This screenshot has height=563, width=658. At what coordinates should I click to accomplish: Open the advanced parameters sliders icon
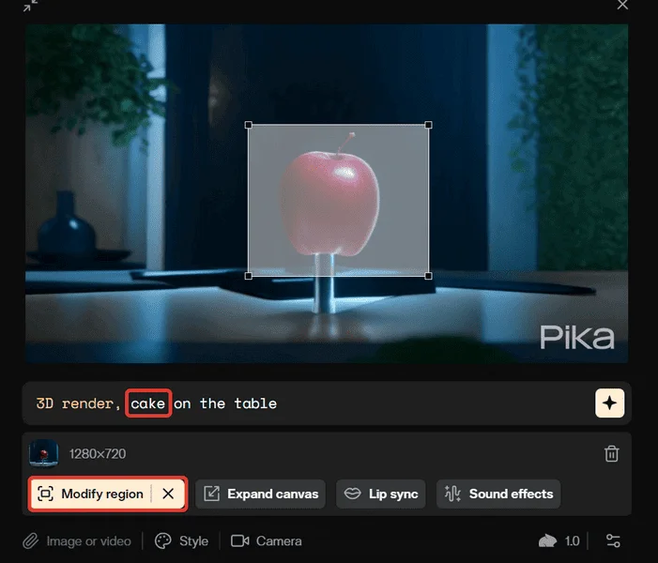pos(613,540)
